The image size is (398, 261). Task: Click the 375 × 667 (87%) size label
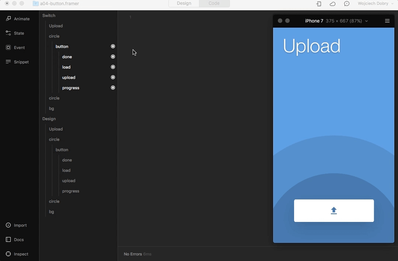344,21
